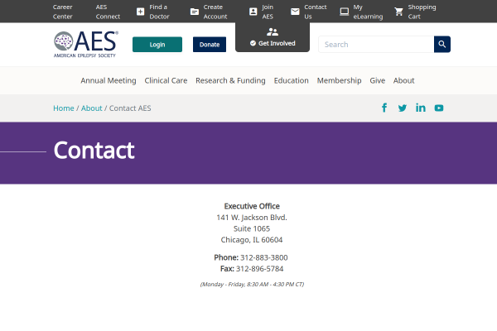Click the Create Account text link
The height and width of the screenshot is (331, 497).
(215, 12)
